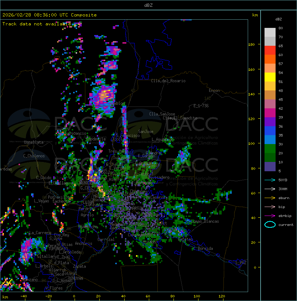Image resolution: width=297 pixels, height=301 pixels.
Task: Select the red 60-65 dBZ legend swatch
Action: [270, 50]
